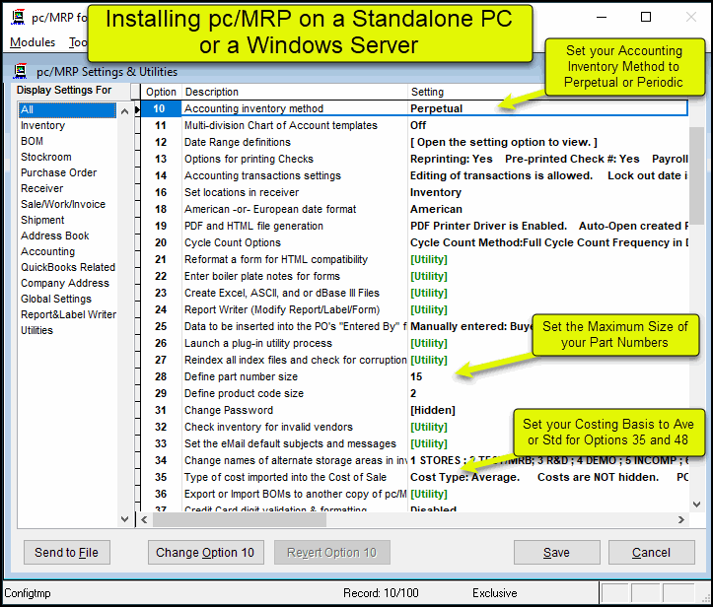The width and height of the screenshot is (713, 607).
Task: Maximize the pc/MRP window
Action: pyautogui.click(x=646, y=18)
